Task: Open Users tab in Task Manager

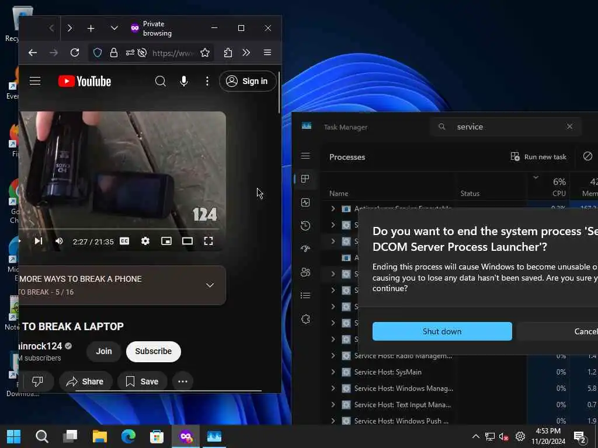Action: pyautogui.click(x=305, y=272)
